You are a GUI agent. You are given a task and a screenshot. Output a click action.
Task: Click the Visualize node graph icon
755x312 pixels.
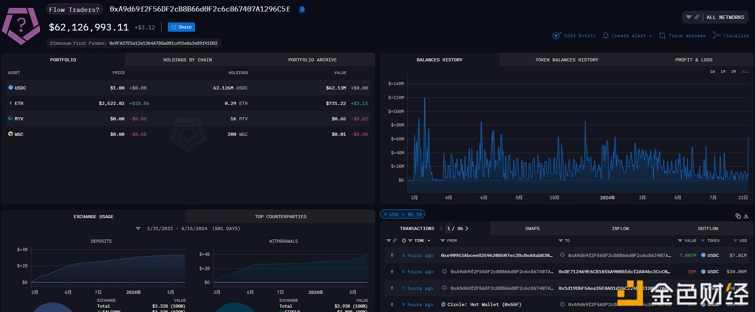tap(716, 36)
